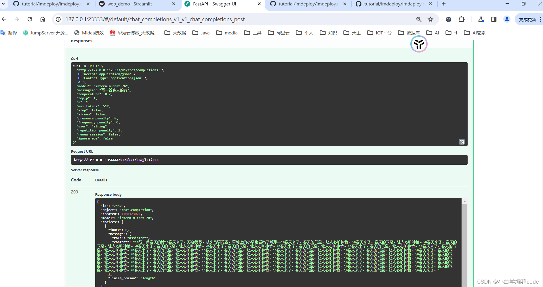Open the Chrome Labs flask icon
543x287 pixels.
(481, 19)
